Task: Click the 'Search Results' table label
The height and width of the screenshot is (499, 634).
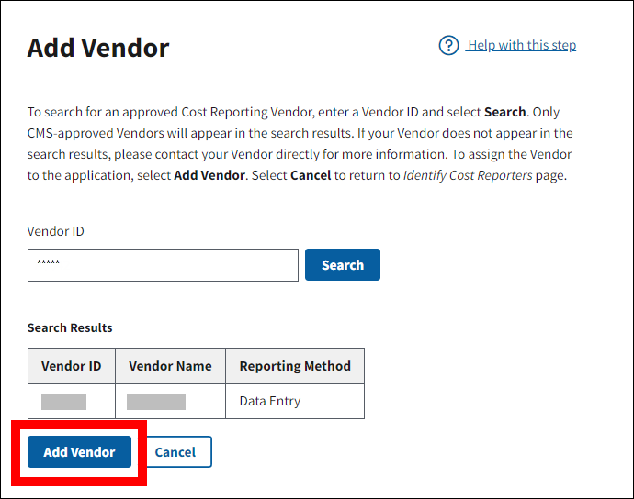Action: [70, 327]
